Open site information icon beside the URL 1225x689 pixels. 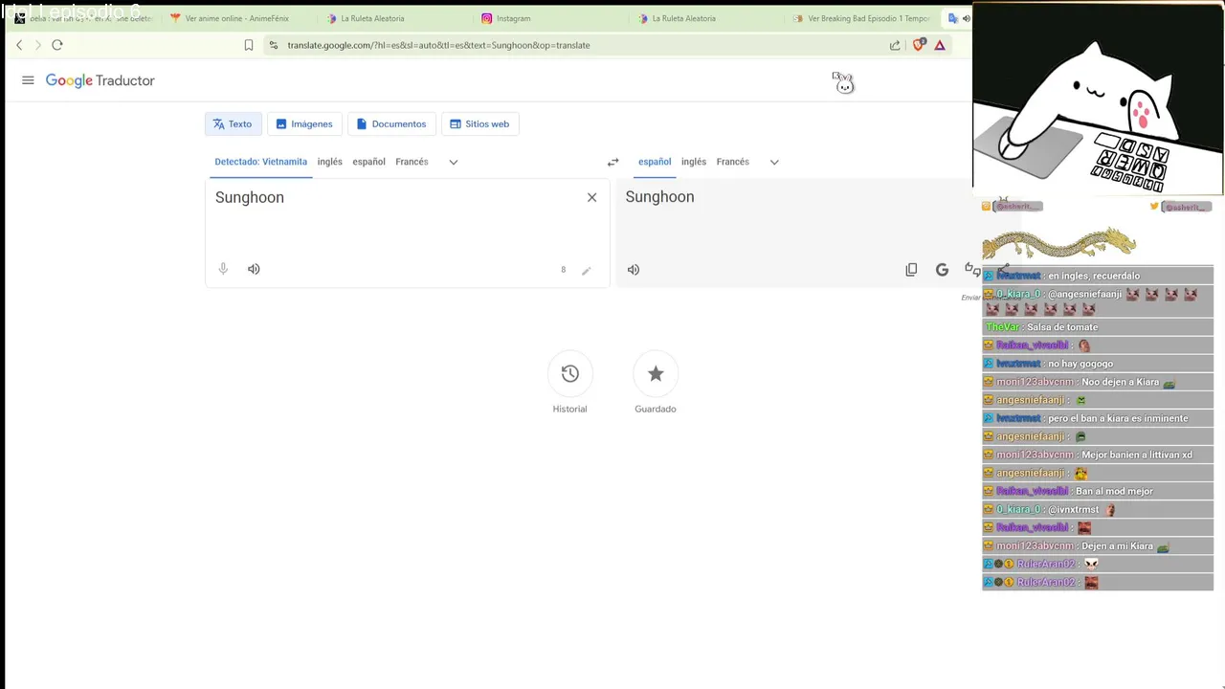pyautogui.click(x=274, y=45)
